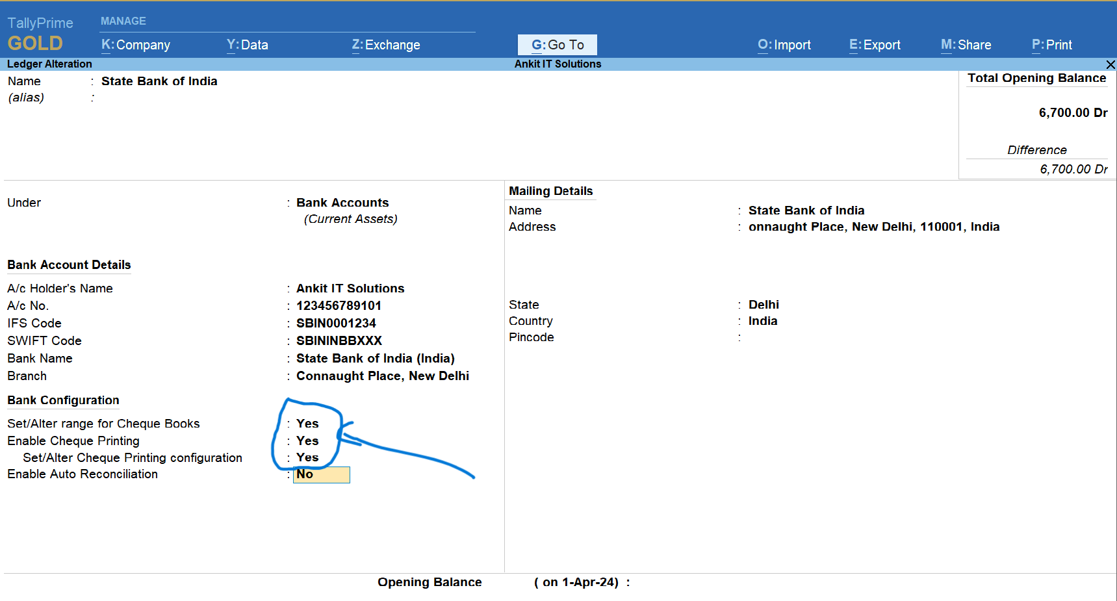
Task: Open the K: Company menu
Action: (136, 45)
